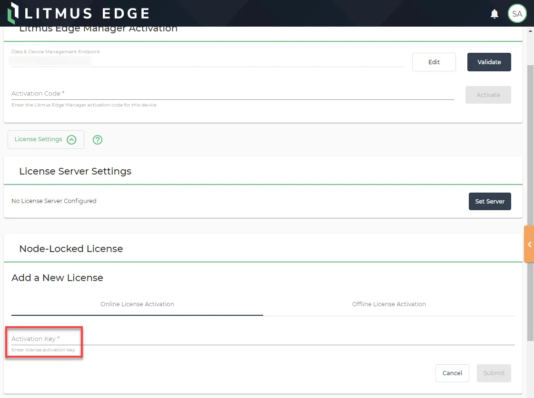Click the 'Add a New License' heading
Screen dimensions: 534x398
click(x=57, y=278)
